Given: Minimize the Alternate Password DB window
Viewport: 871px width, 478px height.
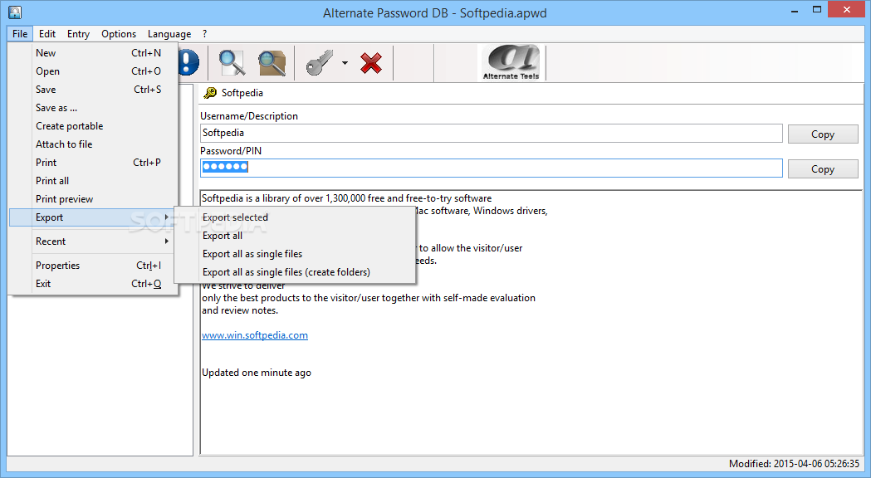Looking at the screenshot, I should click(x=795, y=10).
